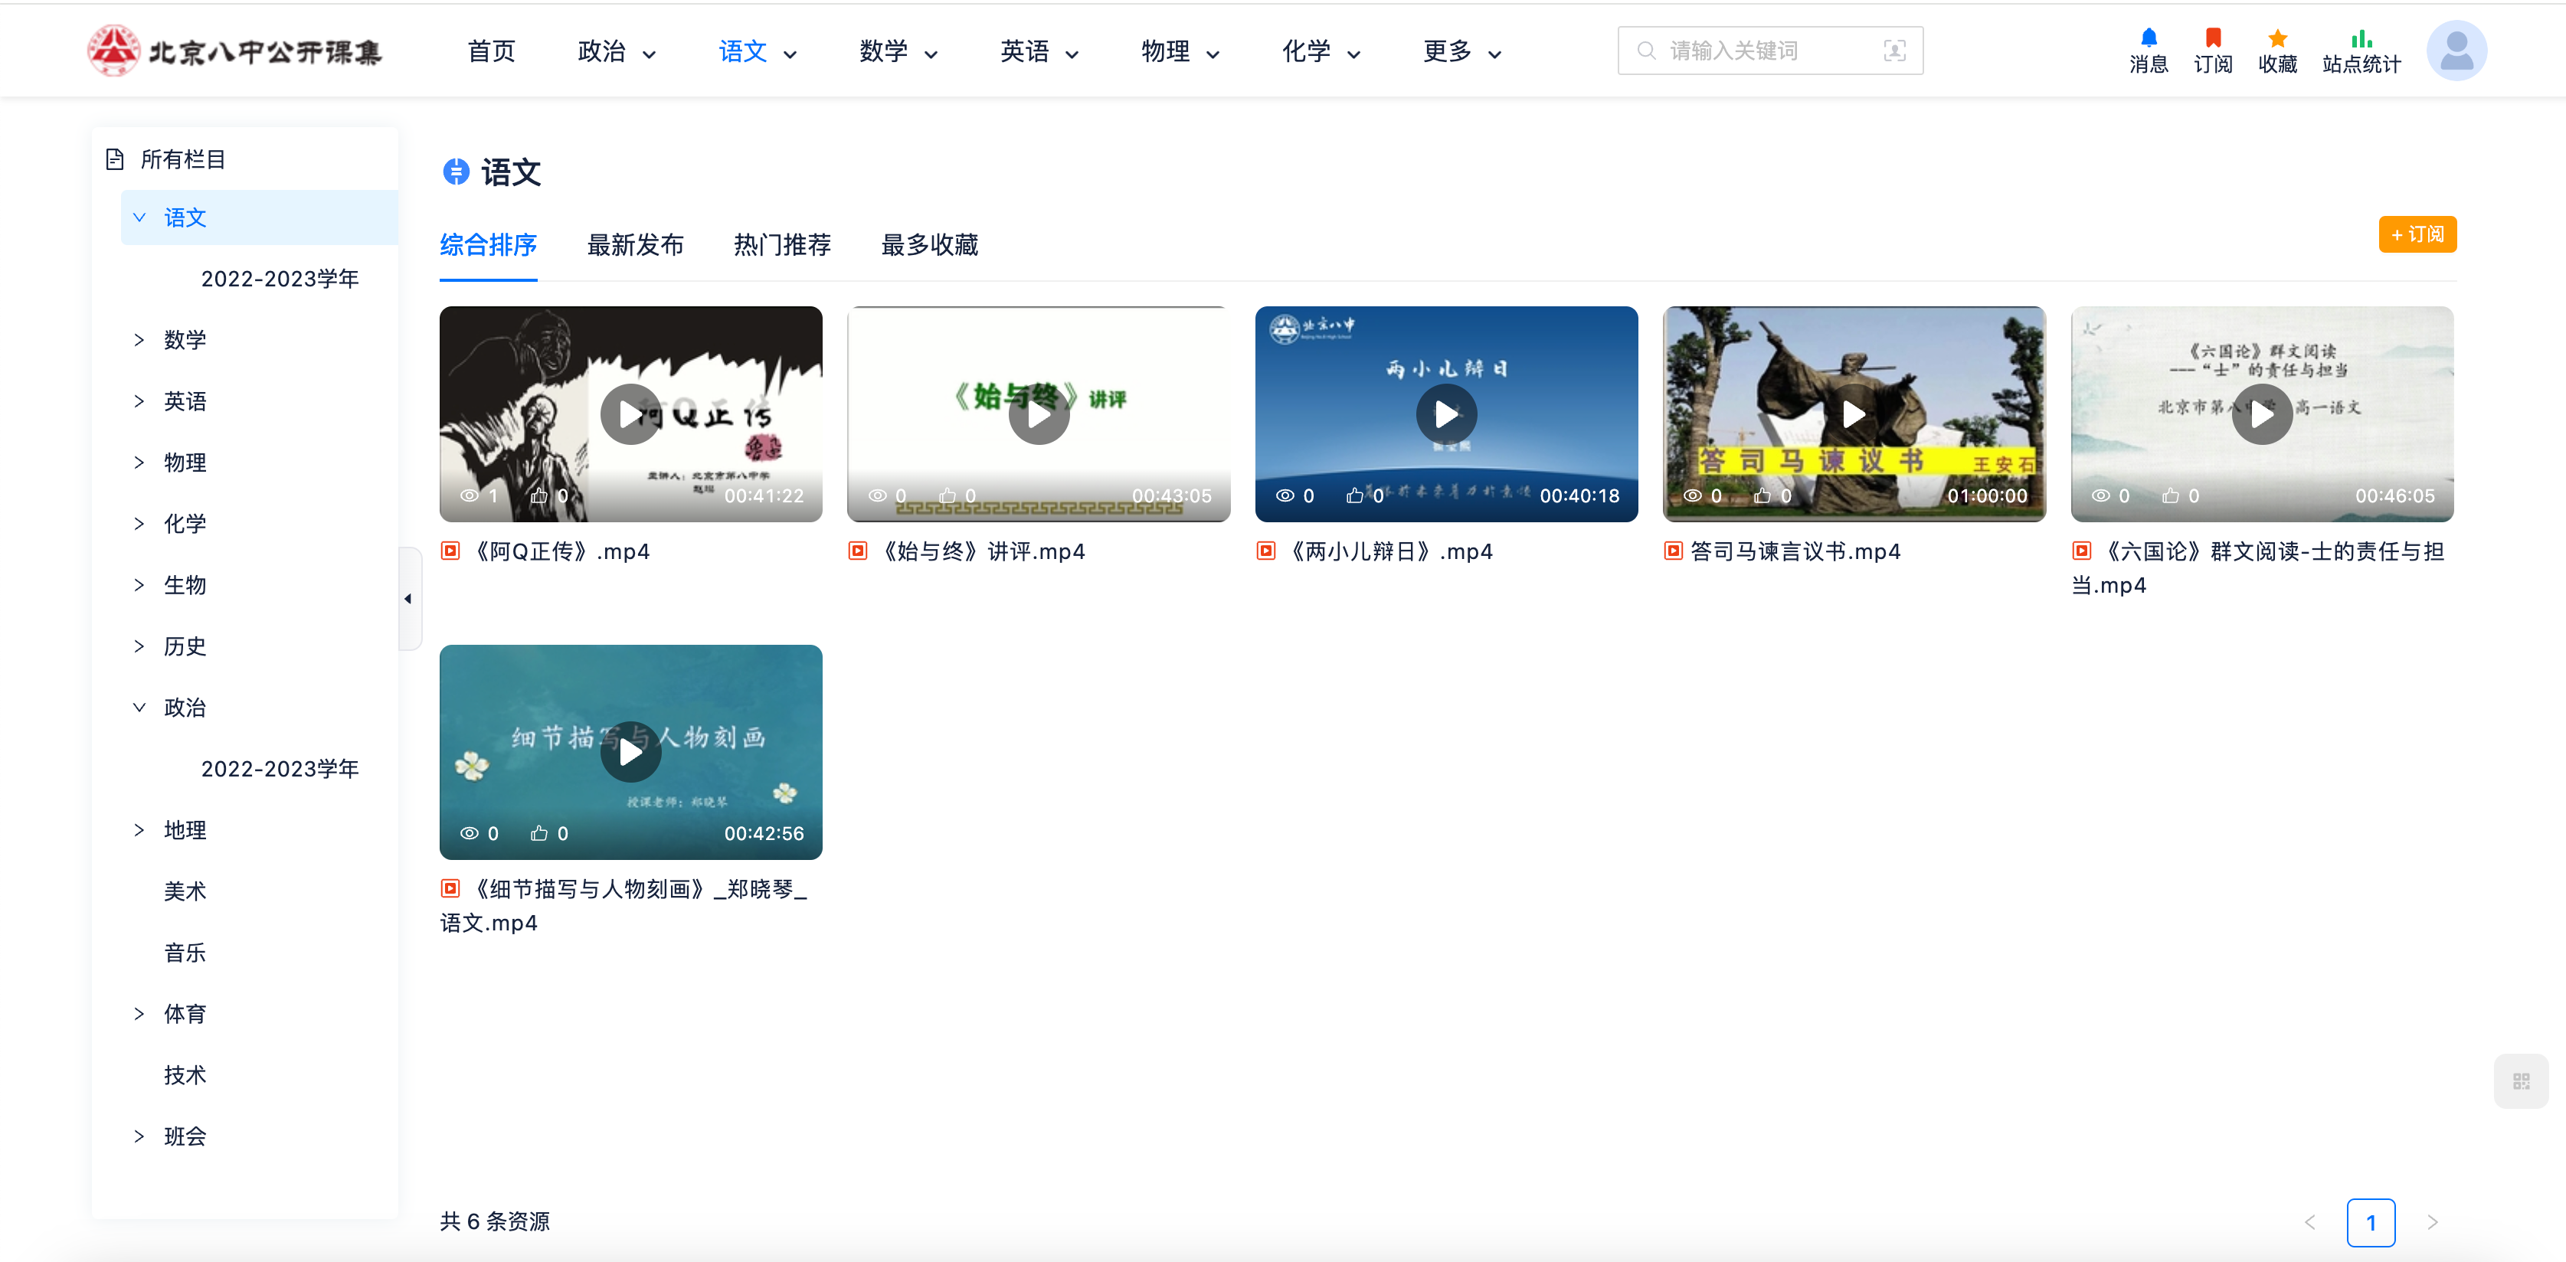
Task: Play the 细节描写与人物刻画 video
Action: tap(630, 752)
